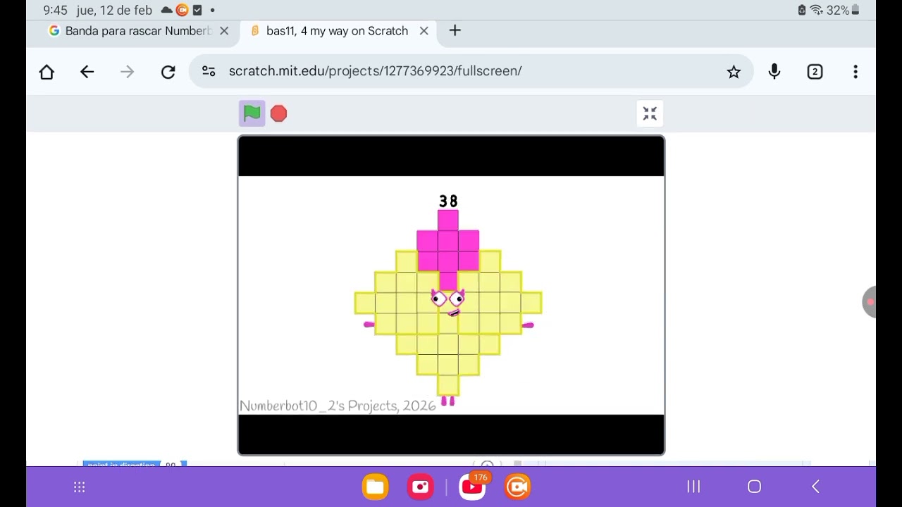Open the orange screen recorder app
The height and width of the screenshot is (507, 902).
[517, 487]
